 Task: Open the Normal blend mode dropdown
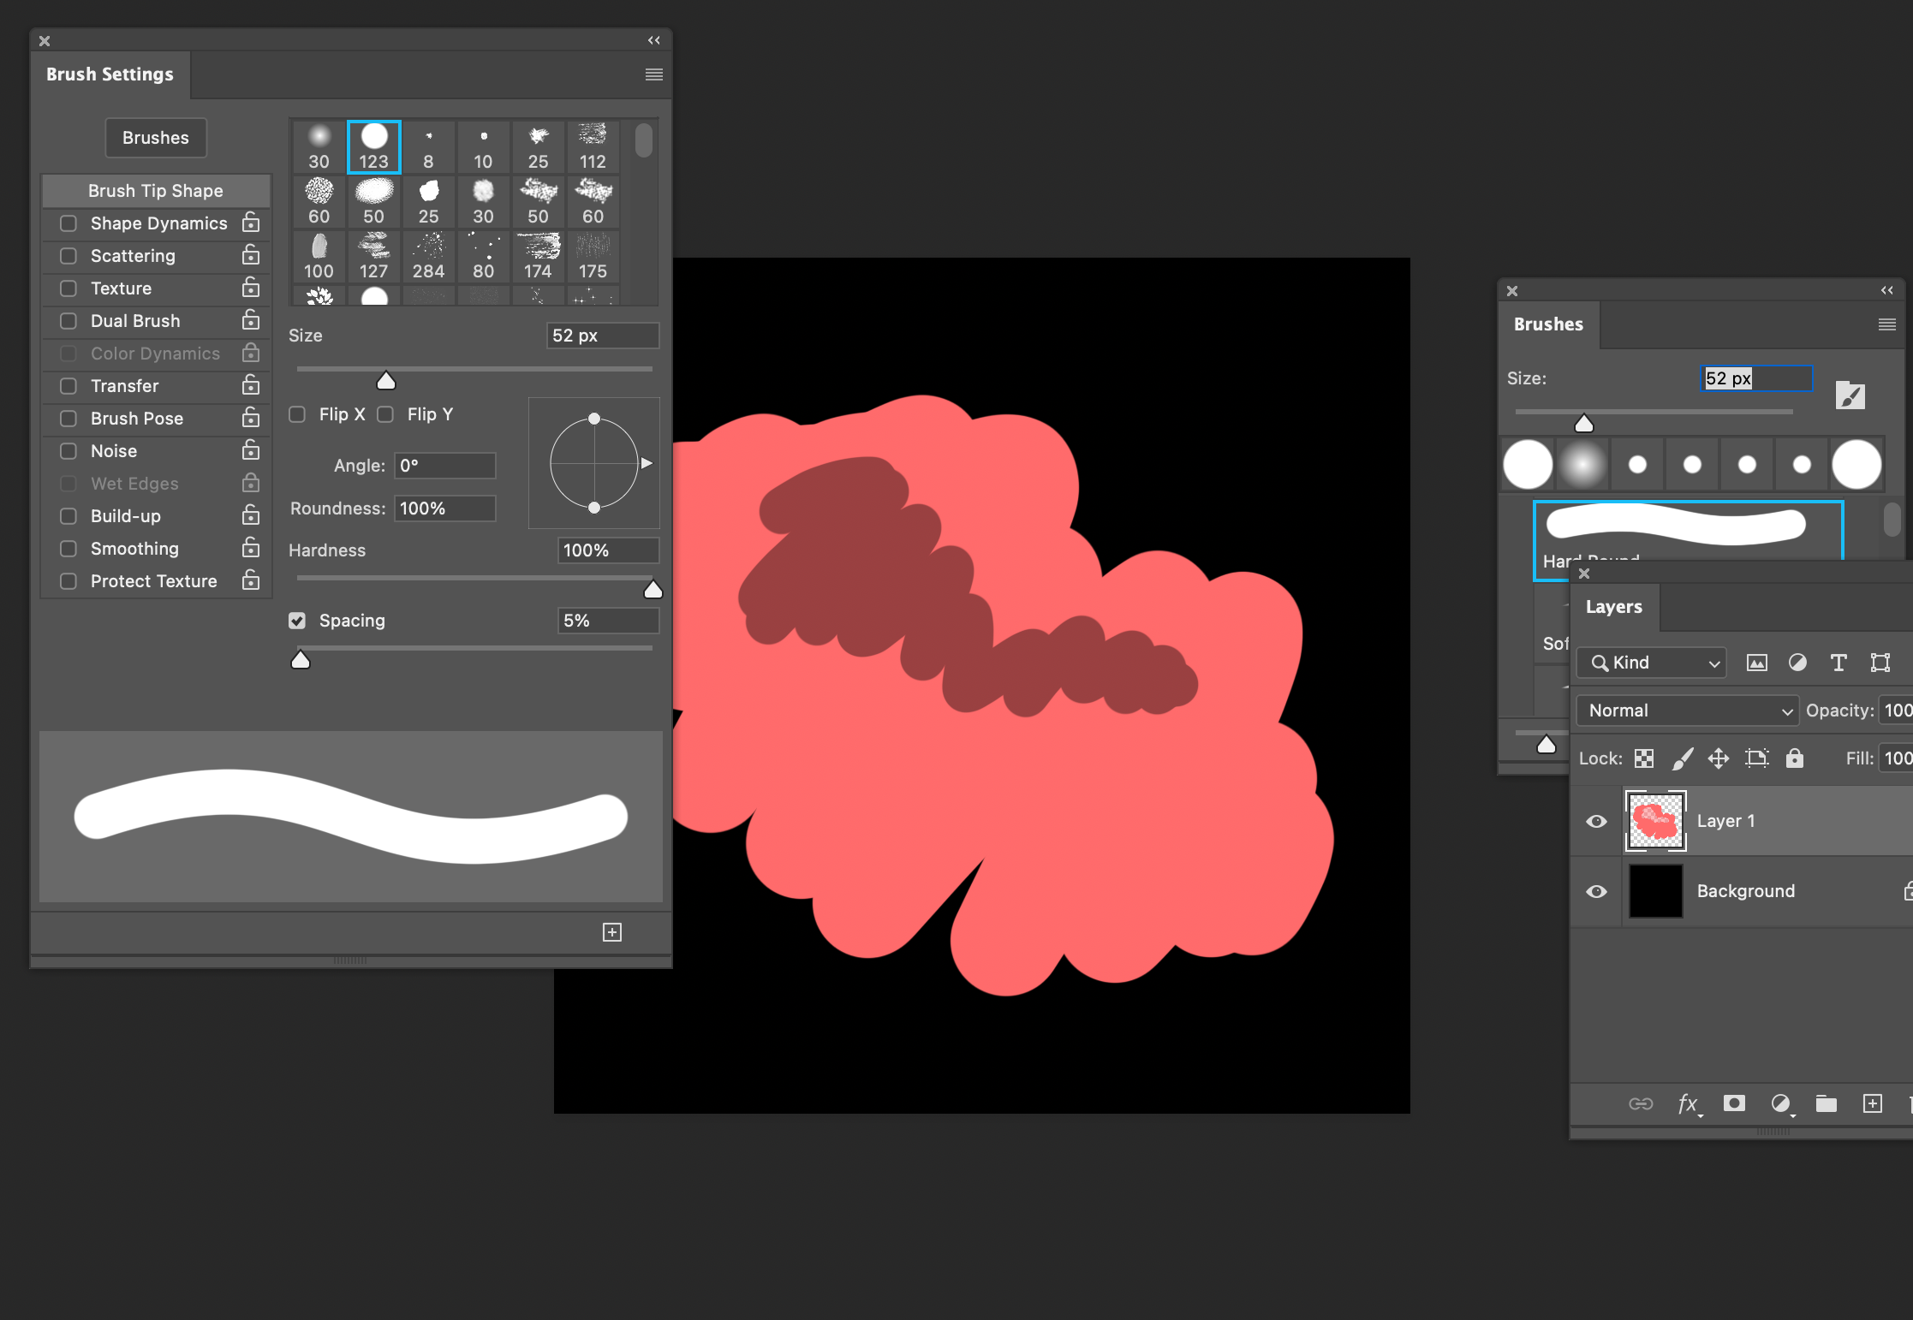click(x=1686, y=711)
